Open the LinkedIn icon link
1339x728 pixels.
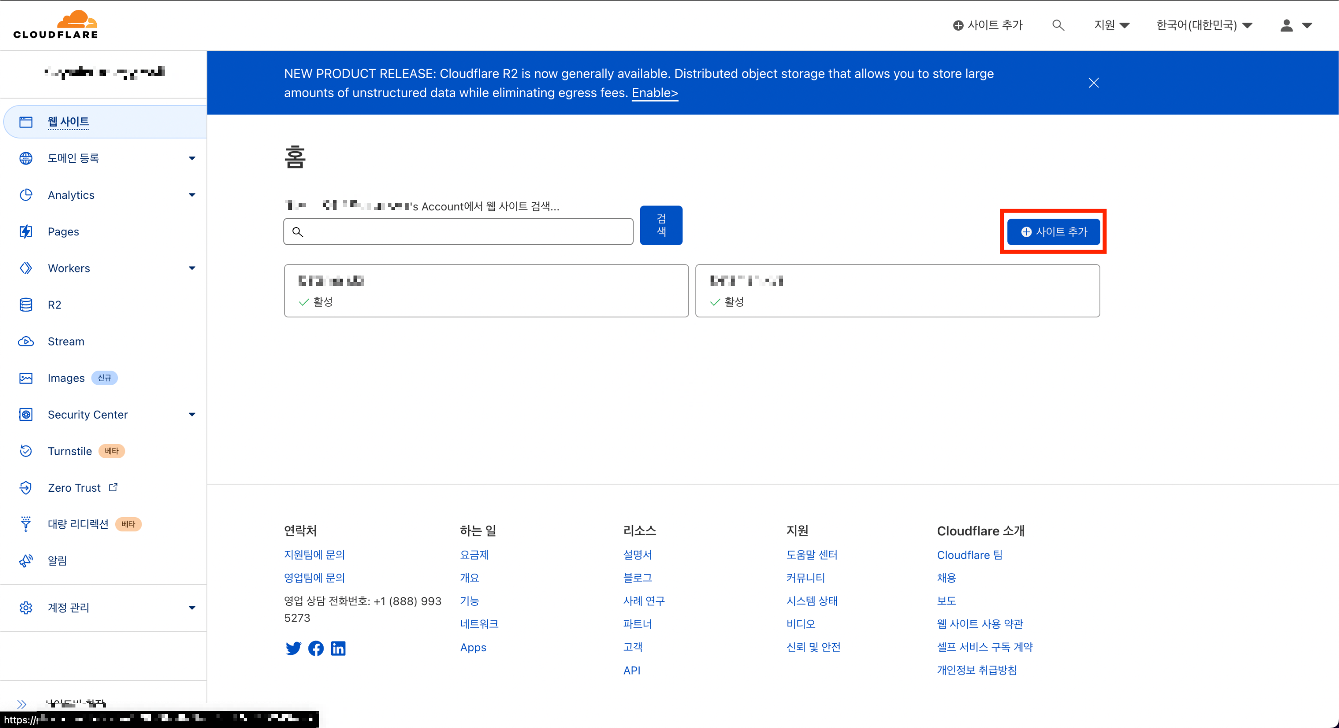(x=338, y=648)
